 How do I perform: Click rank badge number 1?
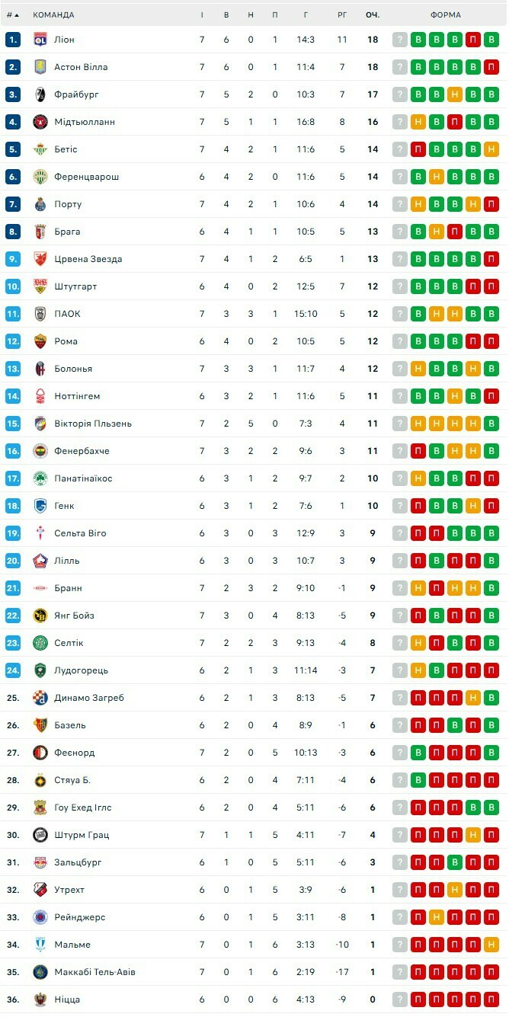[12, 40]
